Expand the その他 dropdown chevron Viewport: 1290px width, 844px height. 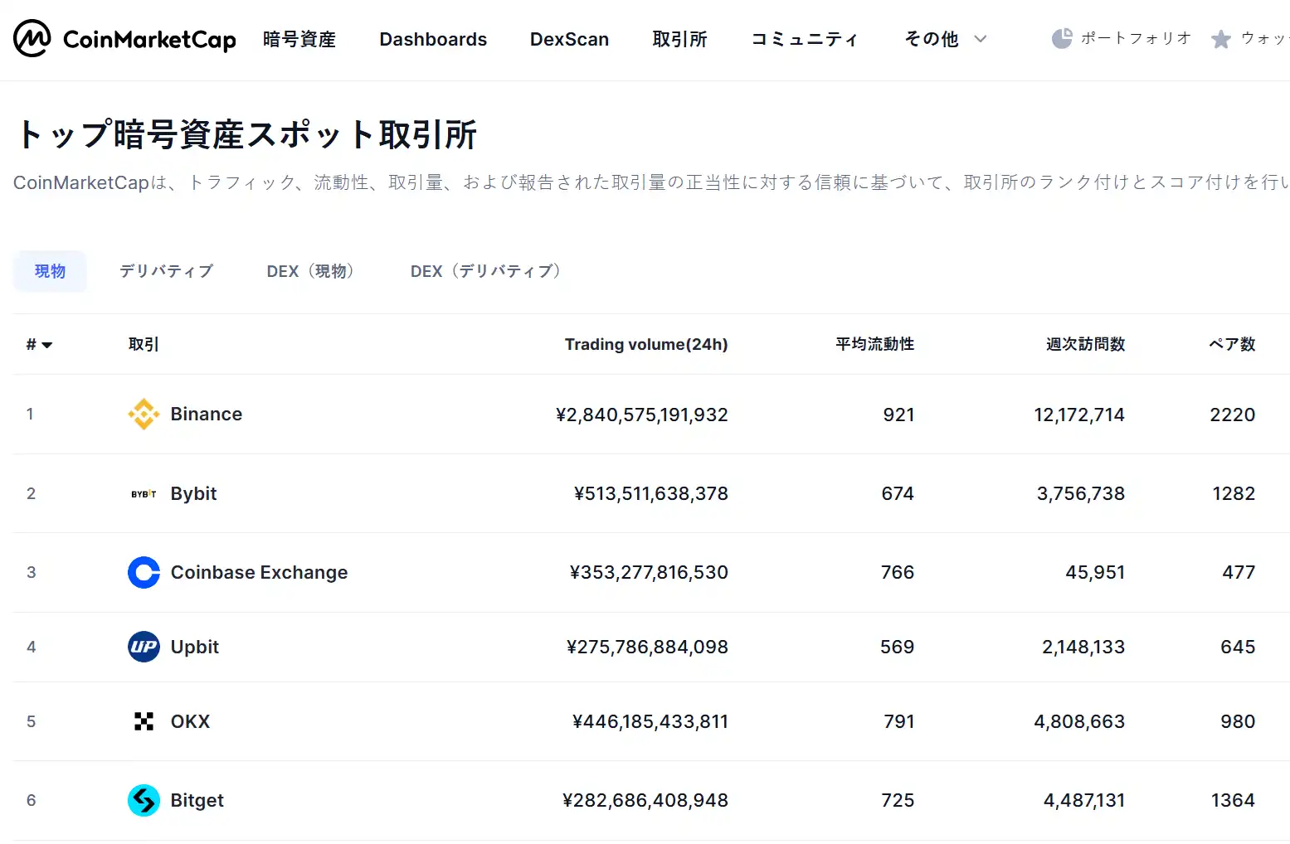(x=980, y=39)
